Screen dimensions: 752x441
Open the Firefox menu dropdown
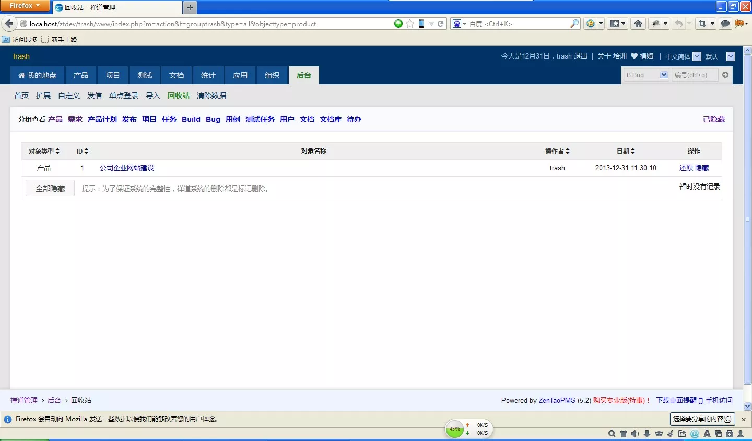(25, 6)
